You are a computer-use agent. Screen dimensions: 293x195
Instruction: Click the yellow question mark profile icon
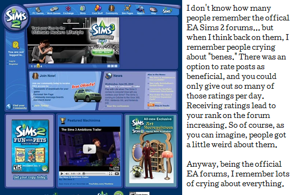tap(16, 45)
